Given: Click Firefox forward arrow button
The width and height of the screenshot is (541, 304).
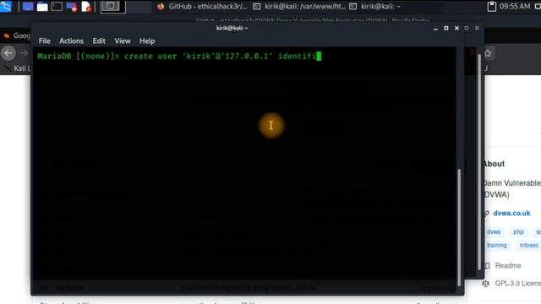Looking at the screenshot, I should click(24, 53).
